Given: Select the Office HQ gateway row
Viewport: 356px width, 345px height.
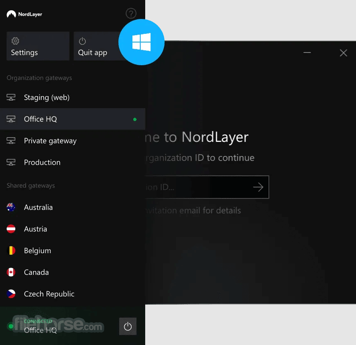Looking at the screenshot, I should 73,119.
